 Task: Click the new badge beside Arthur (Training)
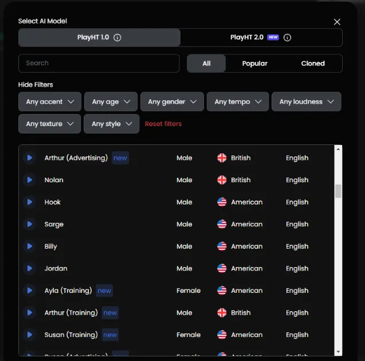(110, 313)
